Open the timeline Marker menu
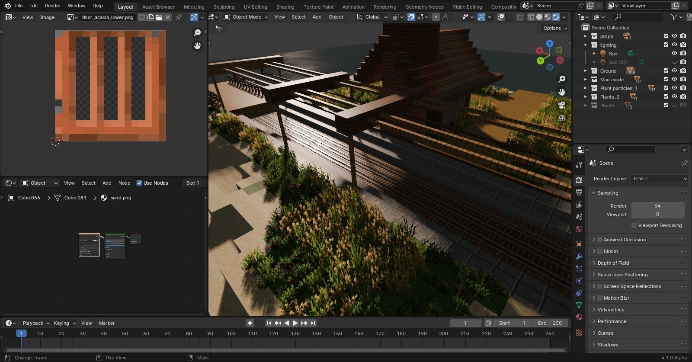This screenshot has width=692, height=362. click(107, 323)
